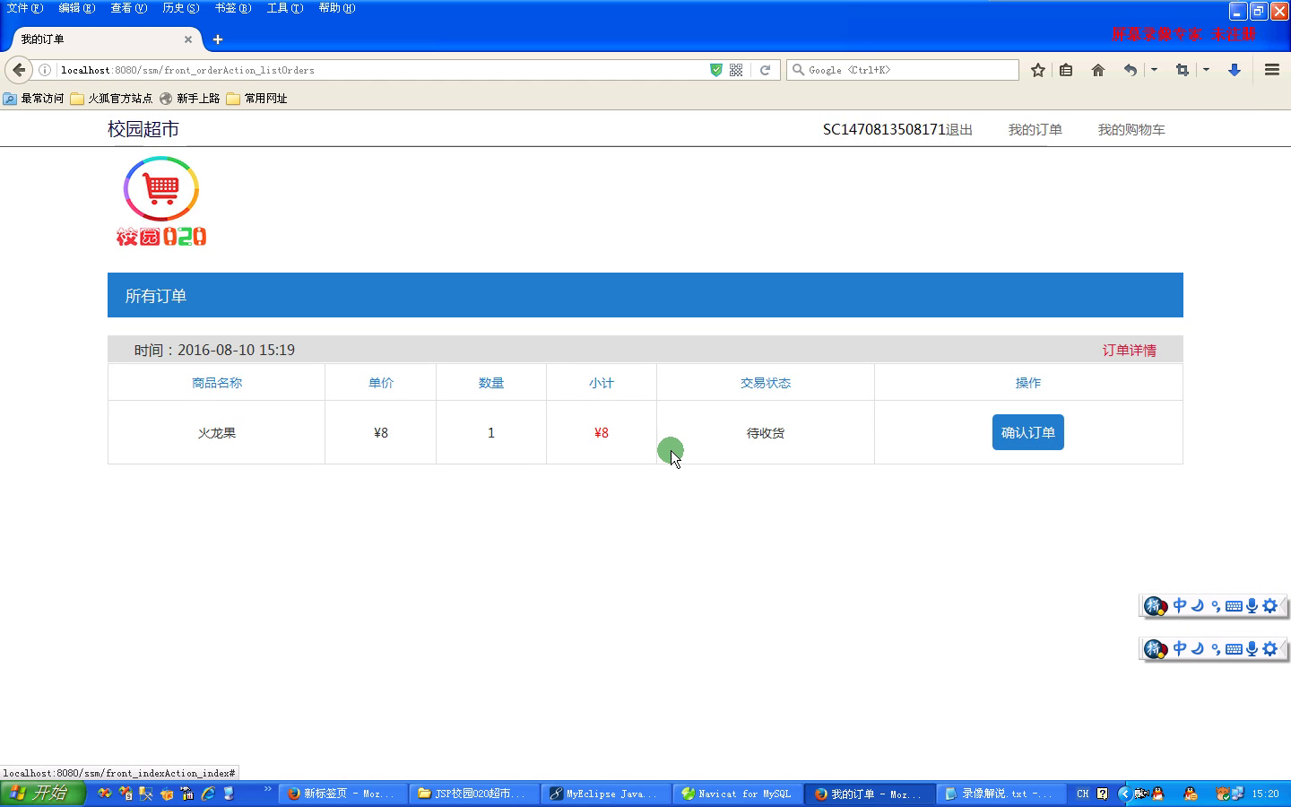
Task: Go to the browser home page
Action: click(1097, 70)
